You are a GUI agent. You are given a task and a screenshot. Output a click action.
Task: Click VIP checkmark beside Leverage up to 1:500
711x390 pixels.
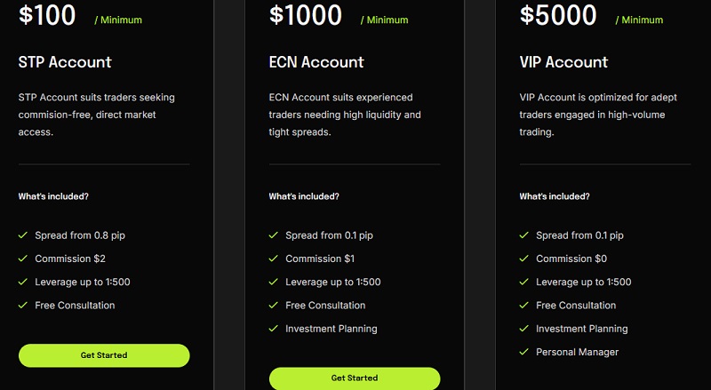(x=524, y=283)
